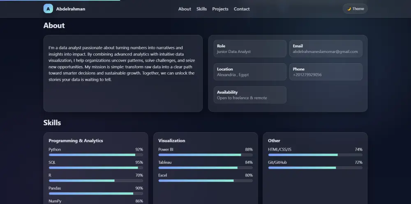Click the Git/GitHub progress bar
This screenshot has height=204, width=411.
(x=315, y=167)
